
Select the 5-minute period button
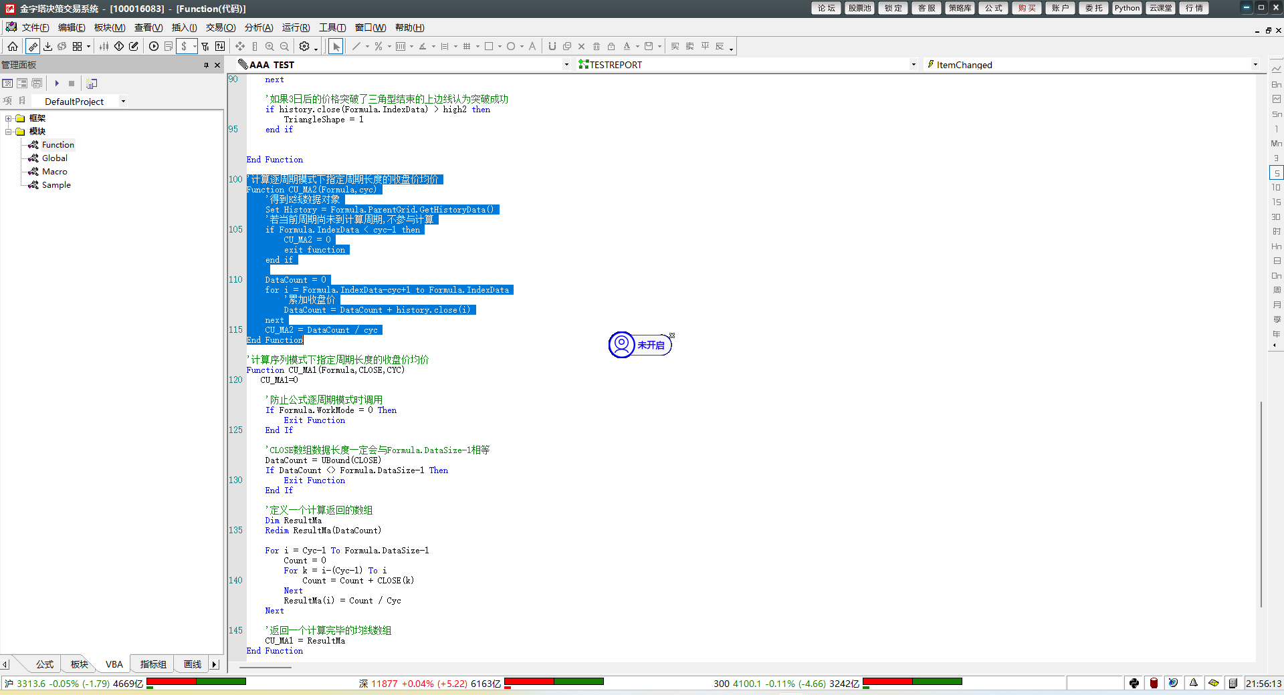[x=1277, y=172]
